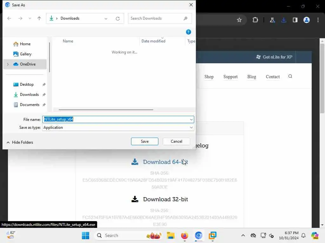325x243 pixels.
Task: Open Chrome downloads tray icon
Action: [284, 20]
